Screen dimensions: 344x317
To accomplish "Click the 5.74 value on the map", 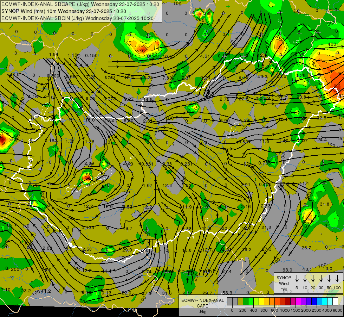I will click(147, 272).
